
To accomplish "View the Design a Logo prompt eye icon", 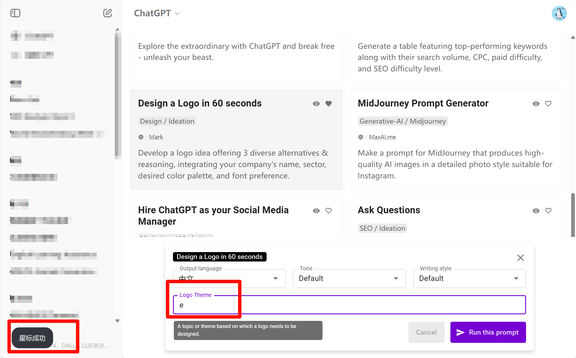I will click(x=316, y=104).
